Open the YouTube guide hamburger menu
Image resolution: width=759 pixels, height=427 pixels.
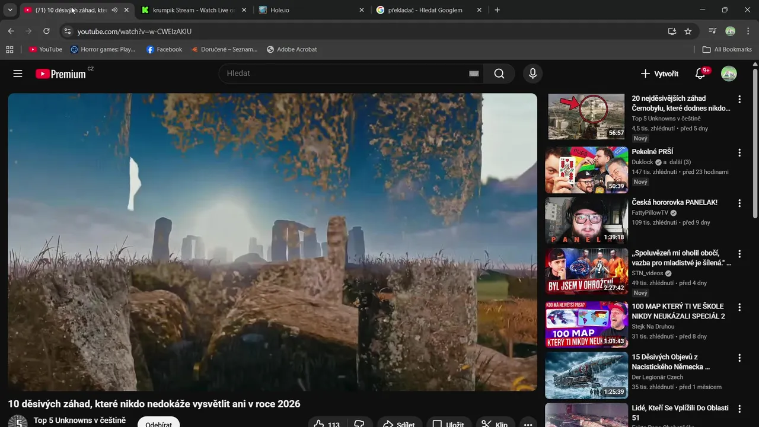(18, 74)
